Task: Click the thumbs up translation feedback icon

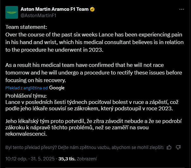Action: [x=169, y=147]
